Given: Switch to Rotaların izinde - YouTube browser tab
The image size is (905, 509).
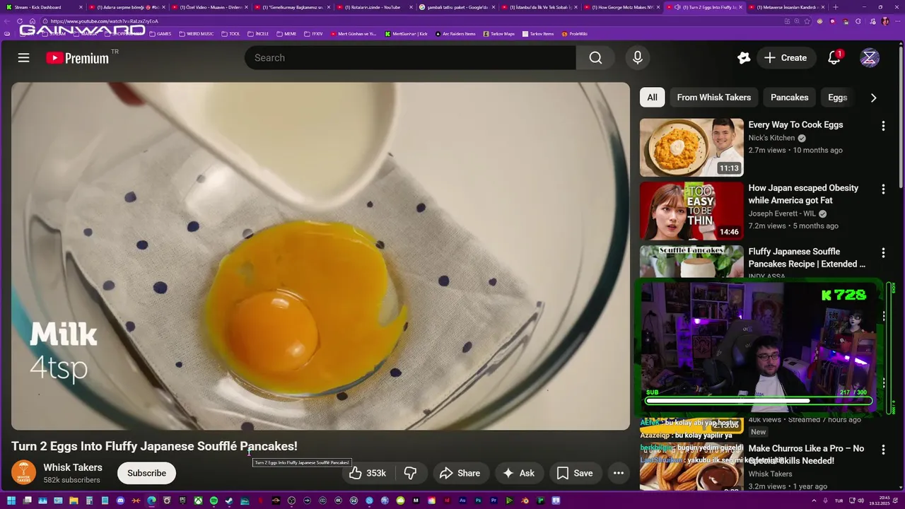Looking at the screenshot, I should click(x=371, y=7).
